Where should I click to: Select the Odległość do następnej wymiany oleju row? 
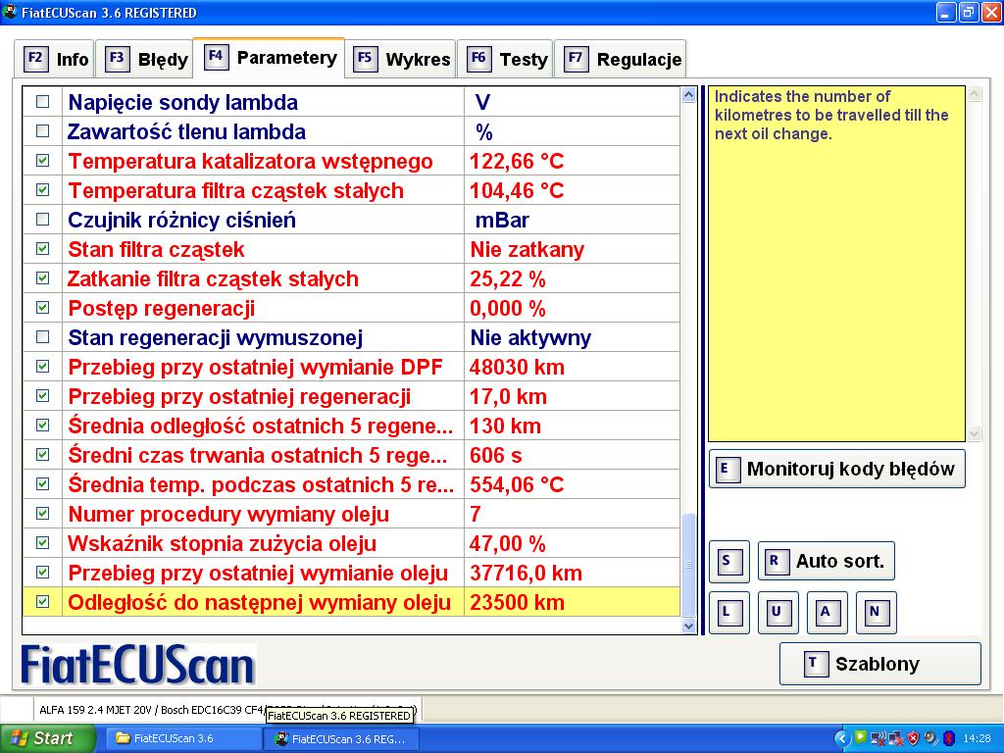(260, 602)
